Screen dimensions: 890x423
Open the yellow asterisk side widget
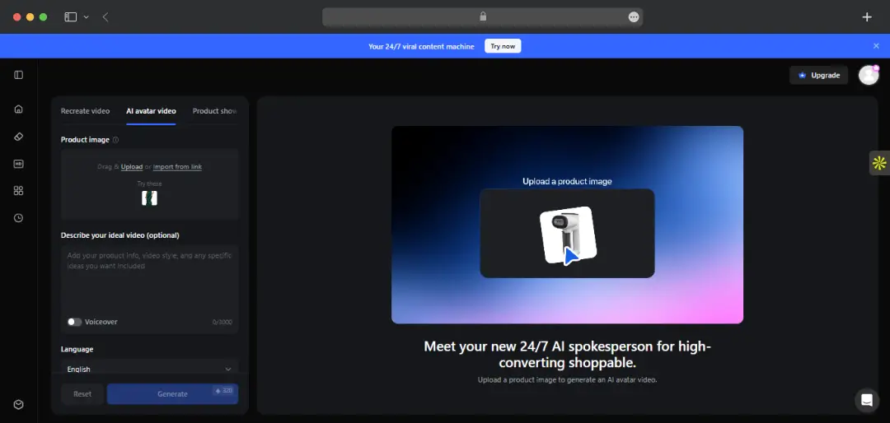coord(879,163)
